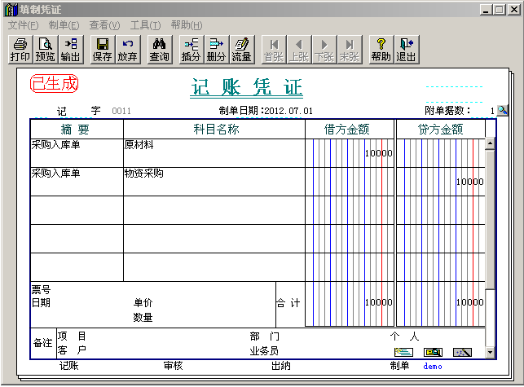The width and height of the screenshot is (524, 387).
Task: Go to the first voucher with 首张
Action: click(274, 50)
